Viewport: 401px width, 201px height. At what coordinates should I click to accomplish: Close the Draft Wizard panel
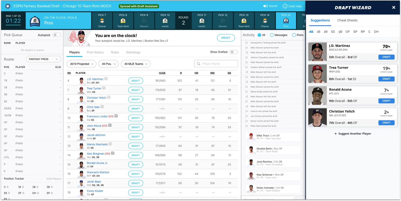tap(393, 8)
